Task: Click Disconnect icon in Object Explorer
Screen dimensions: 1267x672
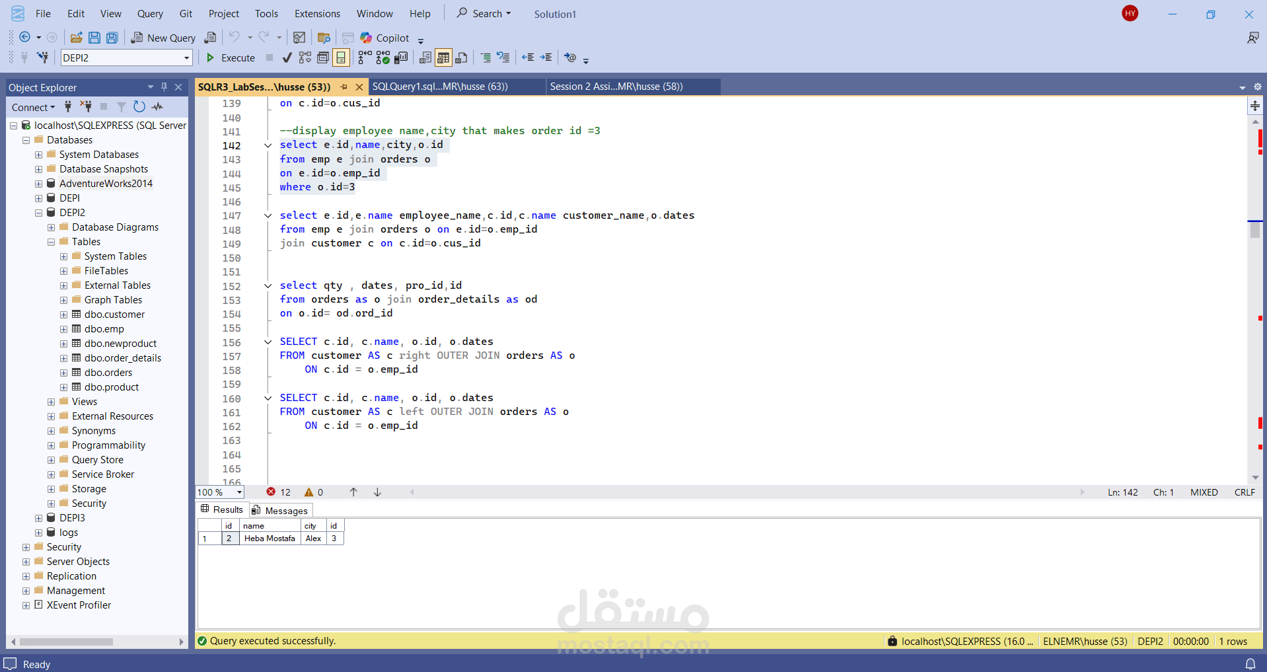Action: (x=86, y=106)
